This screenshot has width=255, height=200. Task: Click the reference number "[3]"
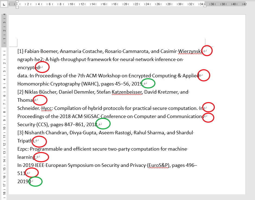click(x=20, y=133)
